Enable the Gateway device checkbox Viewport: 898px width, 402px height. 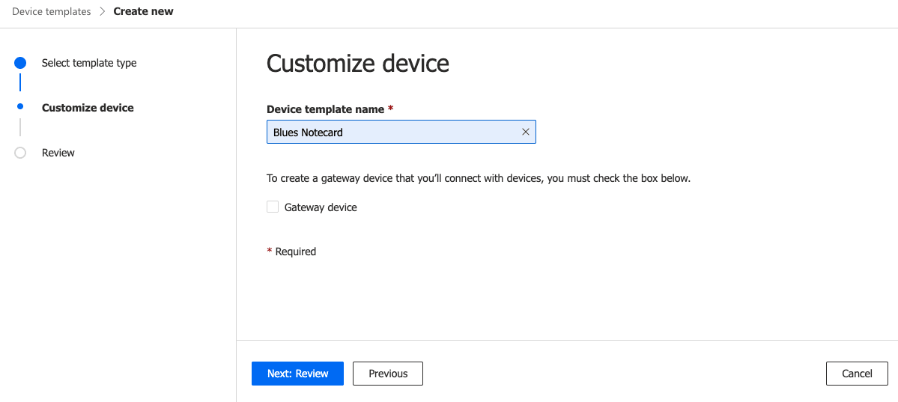[x=273, y=207]
